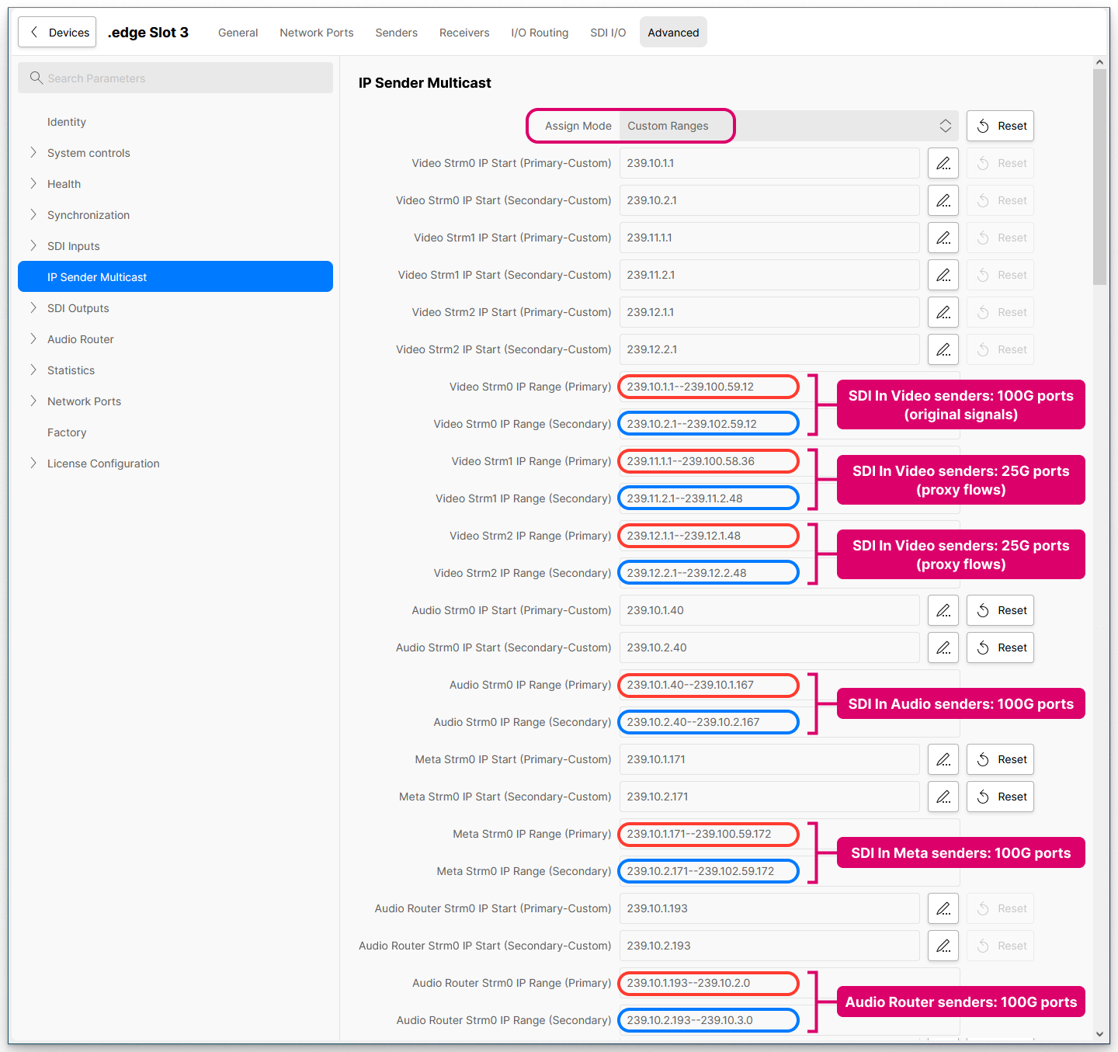Expand the System controls tree item
Image resolution: width=1118 pixels, height=1052 pixels.
(33, 153)
